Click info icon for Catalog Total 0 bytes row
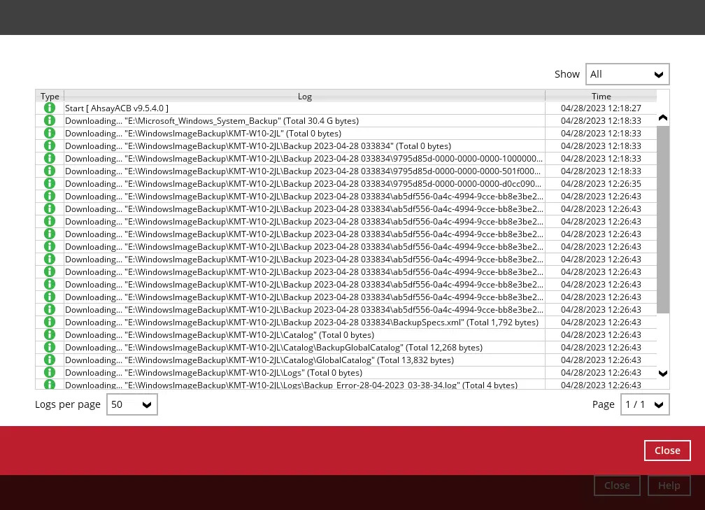 pos(50,335)
